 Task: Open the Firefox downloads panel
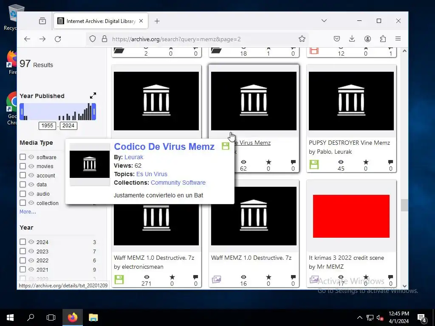point(352,39)
